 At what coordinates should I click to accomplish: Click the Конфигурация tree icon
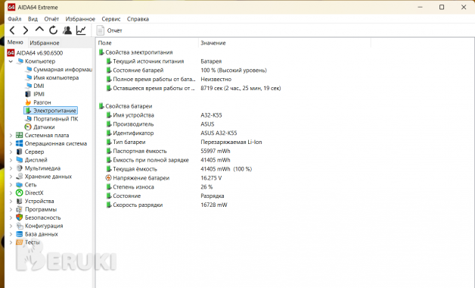pos(20,226)
